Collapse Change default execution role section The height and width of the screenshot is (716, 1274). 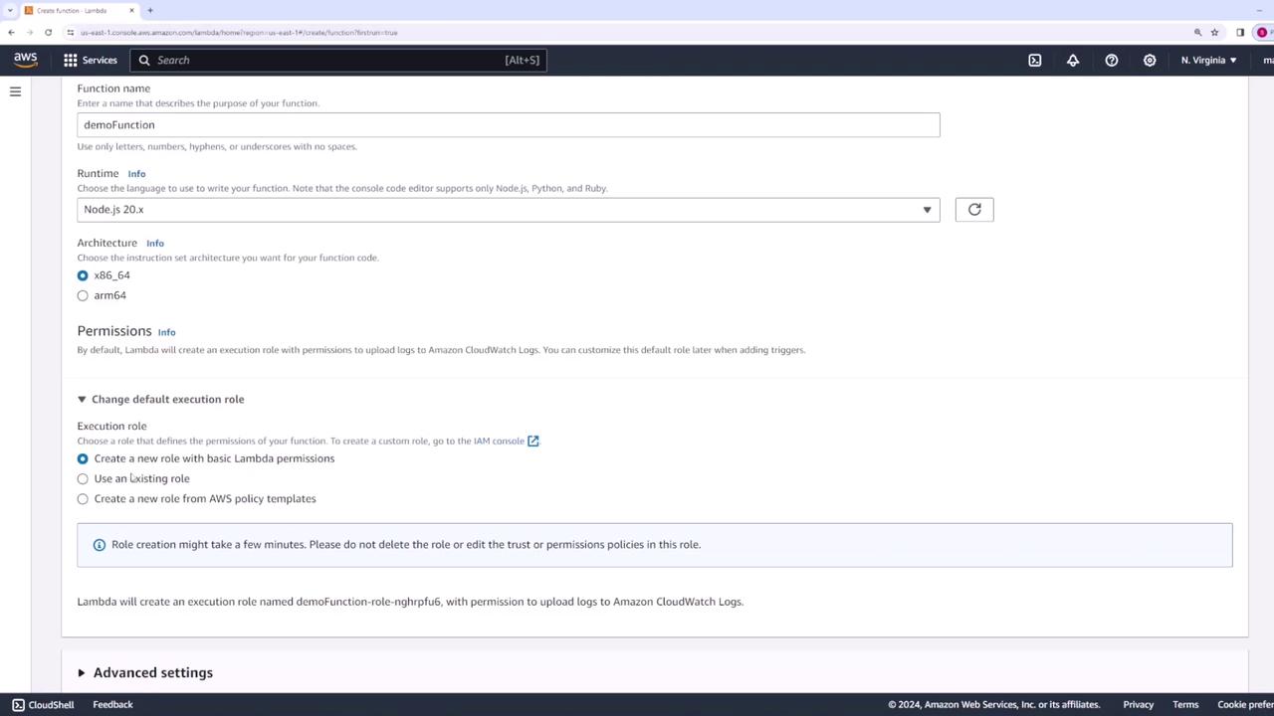pyautogui.click(x=160, y=399)
